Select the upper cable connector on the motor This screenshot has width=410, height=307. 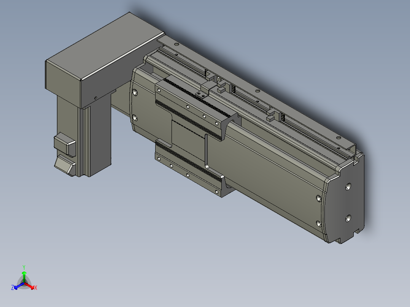click(65, 144)
